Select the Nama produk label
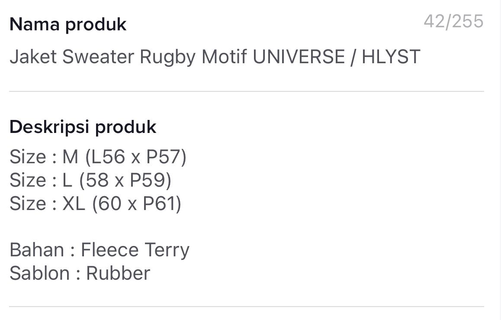 click(x=67, y=24)
